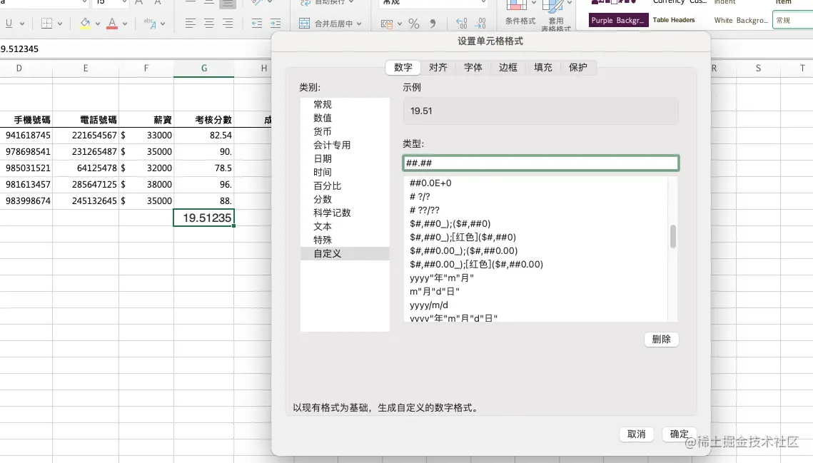Open the fill color dropdown arrow
The height and width of the screenshot is (463, 813).
click(98, 24)
